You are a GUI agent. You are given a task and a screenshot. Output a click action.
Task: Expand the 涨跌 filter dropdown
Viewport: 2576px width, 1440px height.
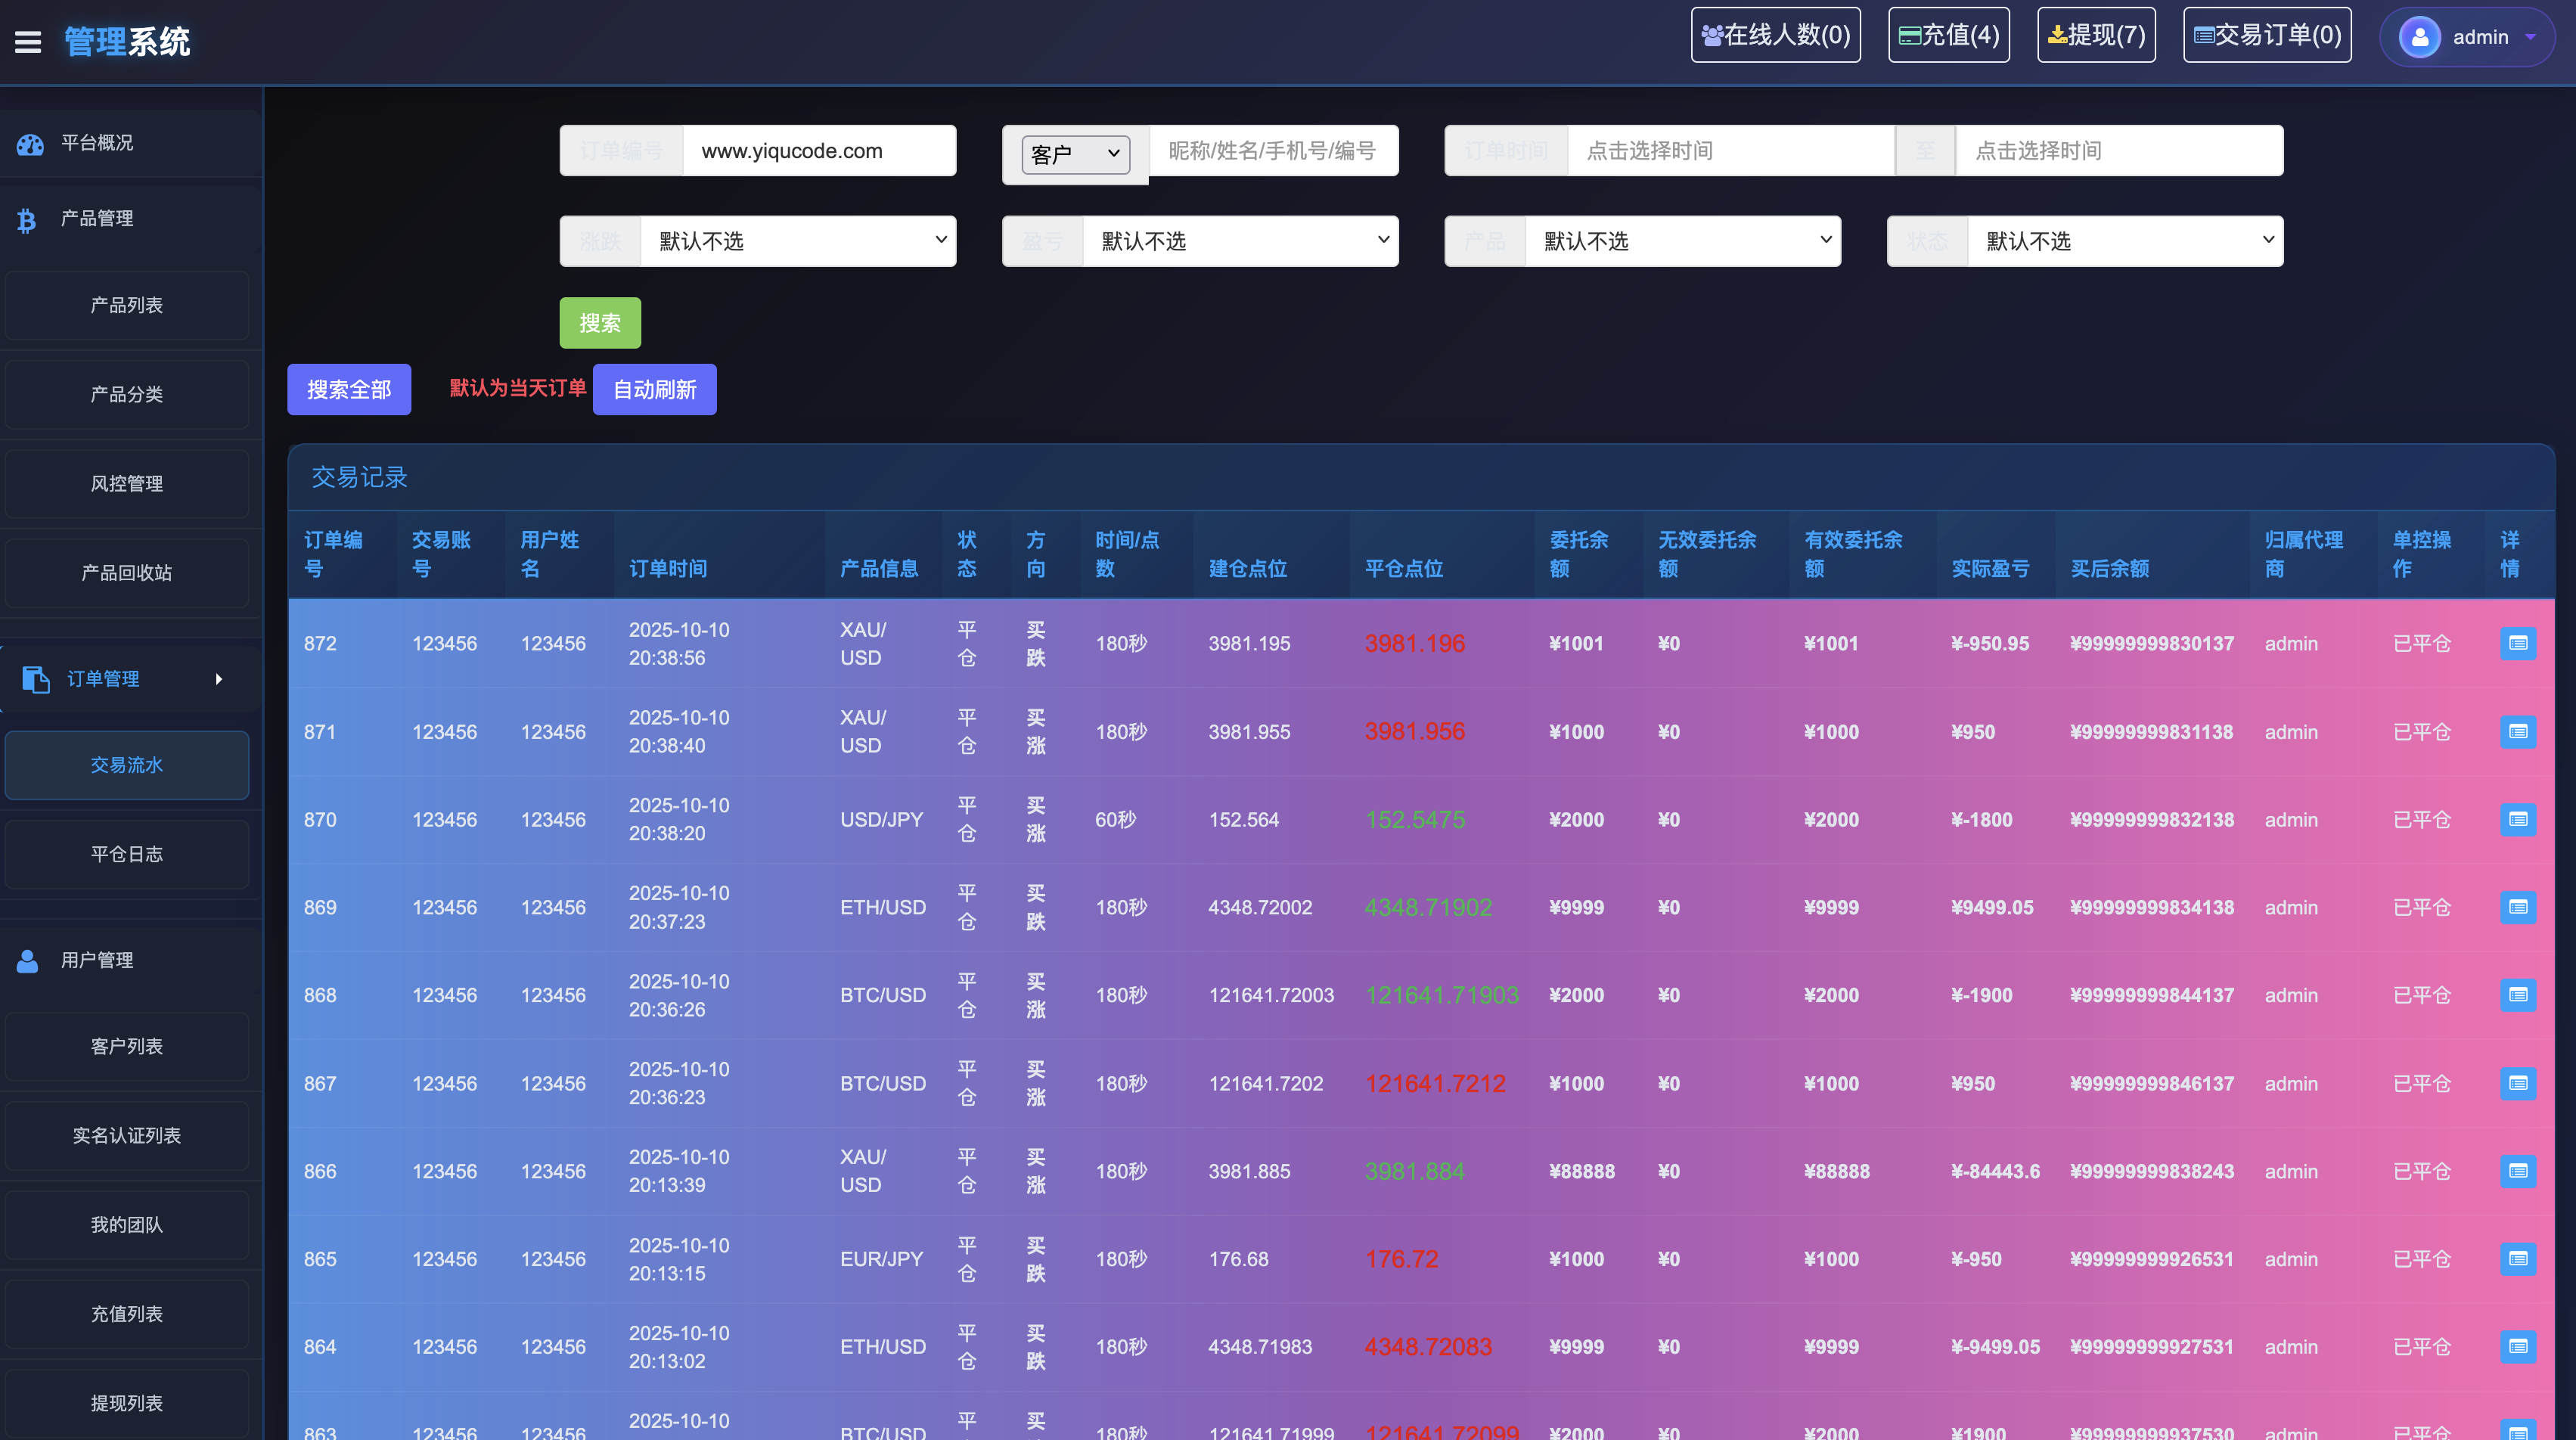[797, 241]
